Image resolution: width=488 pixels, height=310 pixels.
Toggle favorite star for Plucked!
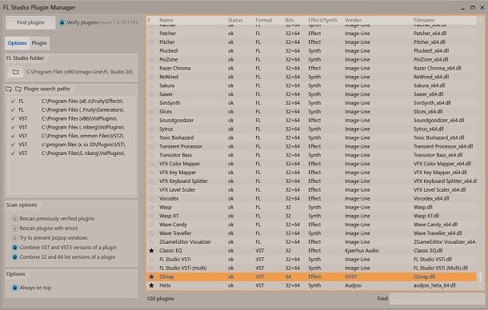coord(151,50)
